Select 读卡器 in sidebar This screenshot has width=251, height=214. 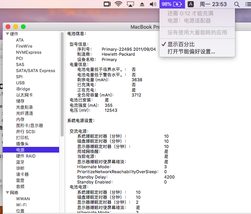[22, 174]
